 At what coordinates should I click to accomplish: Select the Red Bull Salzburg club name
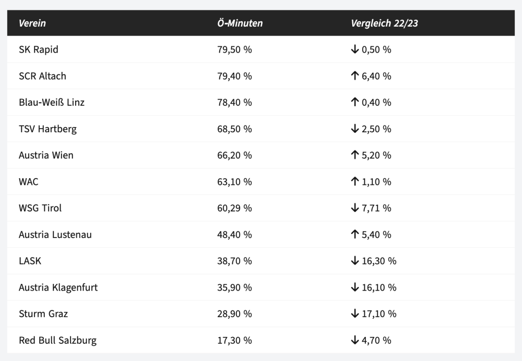tap(57, 340)
